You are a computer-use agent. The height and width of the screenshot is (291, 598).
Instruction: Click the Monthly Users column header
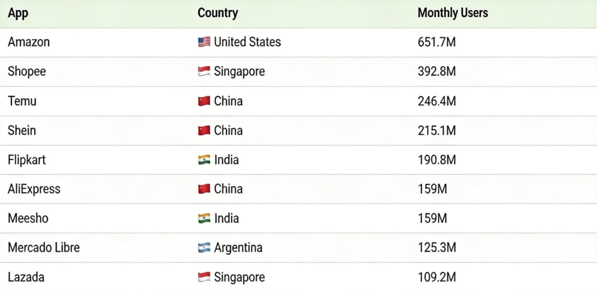452,13
